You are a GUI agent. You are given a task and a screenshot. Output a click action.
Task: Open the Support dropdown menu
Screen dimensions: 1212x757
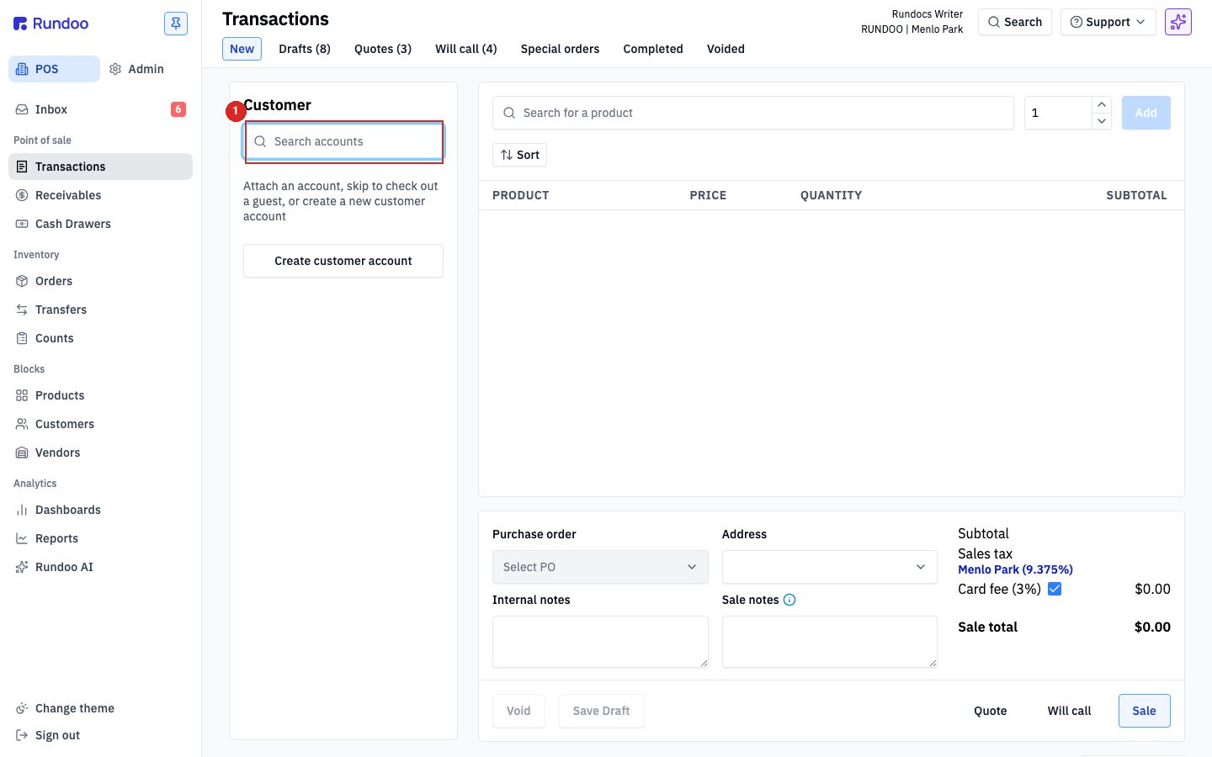point(1108,22)
